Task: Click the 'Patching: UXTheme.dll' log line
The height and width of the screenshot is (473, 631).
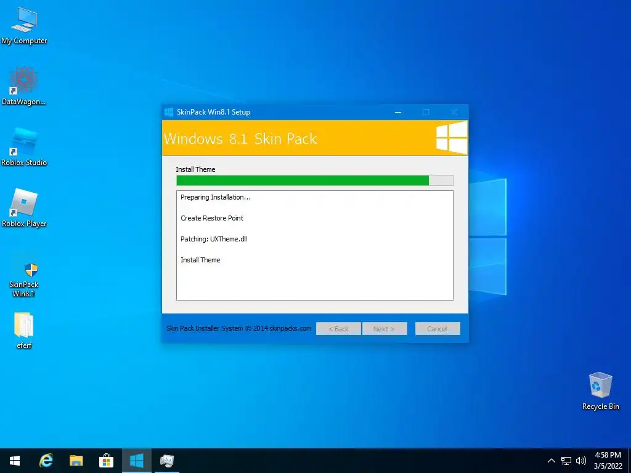Action: point(214,239)
